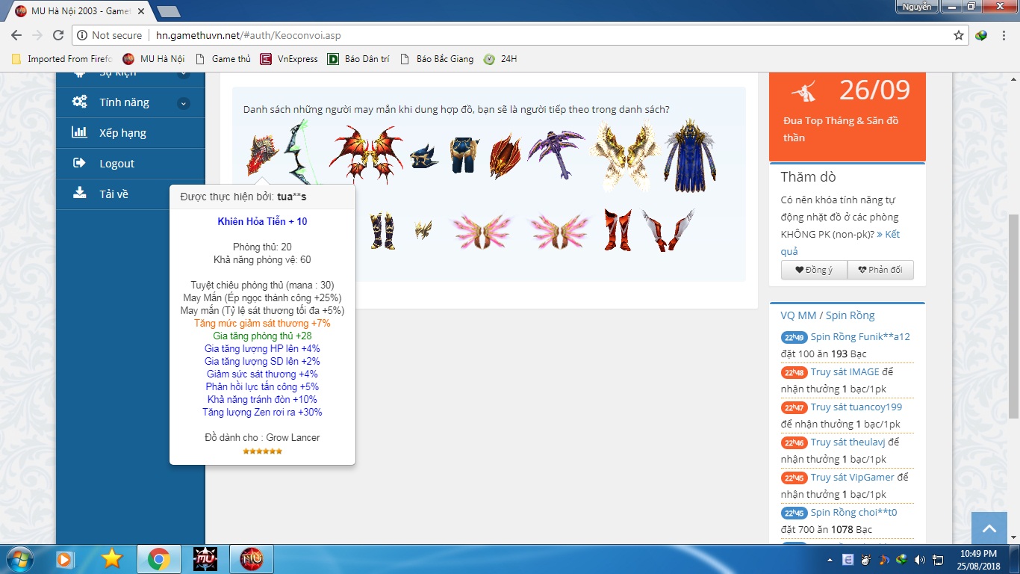
Task: Expand the Tính năng dropdown chevron
Action: pos(184,103)
